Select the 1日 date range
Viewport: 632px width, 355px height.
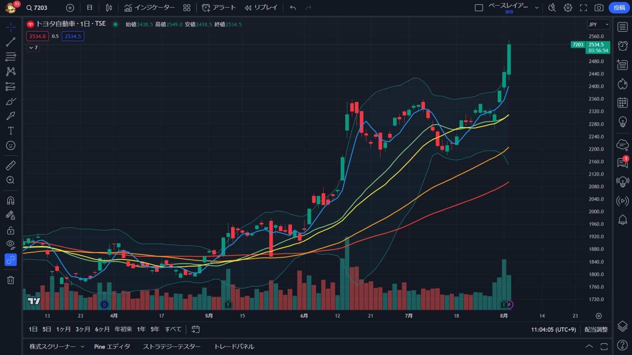(x=33, y=329)
